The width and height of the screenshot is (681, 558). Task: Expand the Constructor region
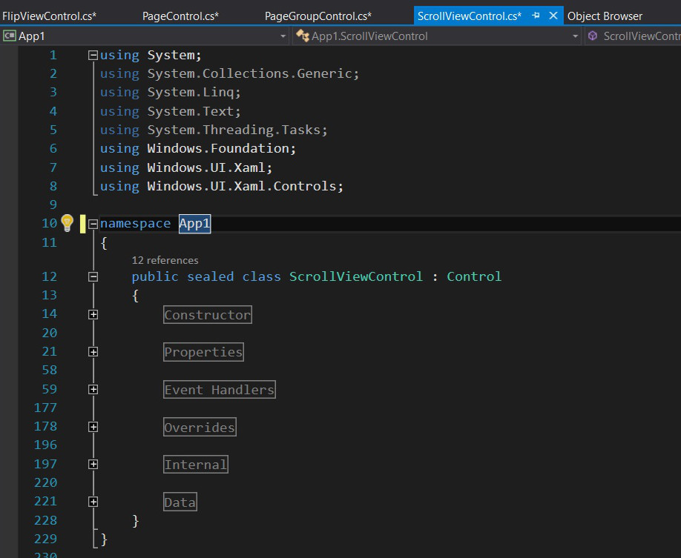pyautogui.click(x=93, y=315)
